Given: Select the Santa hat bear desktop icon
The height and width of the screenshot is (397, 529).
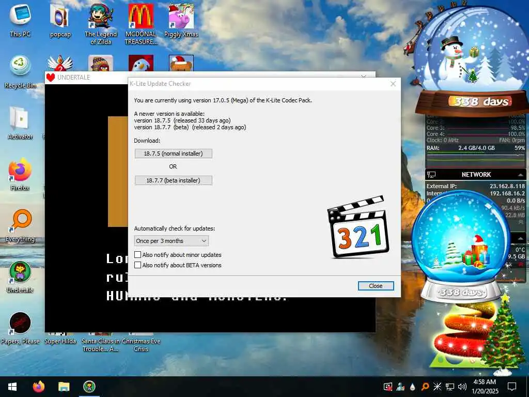Looking at the screenshot, I should click(x=181, y=63).
